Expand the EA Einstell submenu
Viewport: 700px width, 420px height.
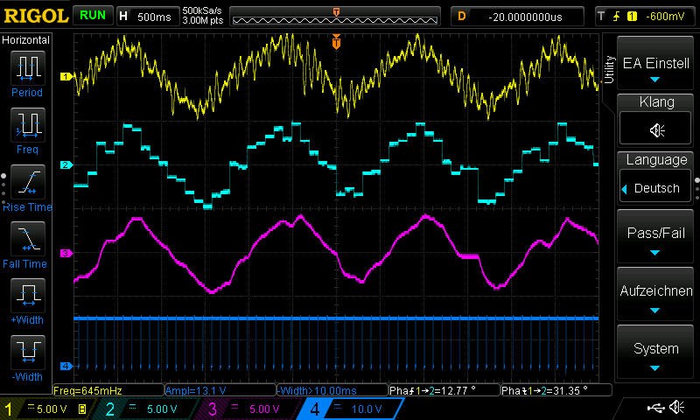point(656,68)
